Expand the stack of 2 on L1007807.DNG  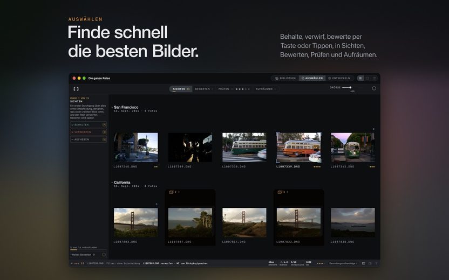pos(174,192)
